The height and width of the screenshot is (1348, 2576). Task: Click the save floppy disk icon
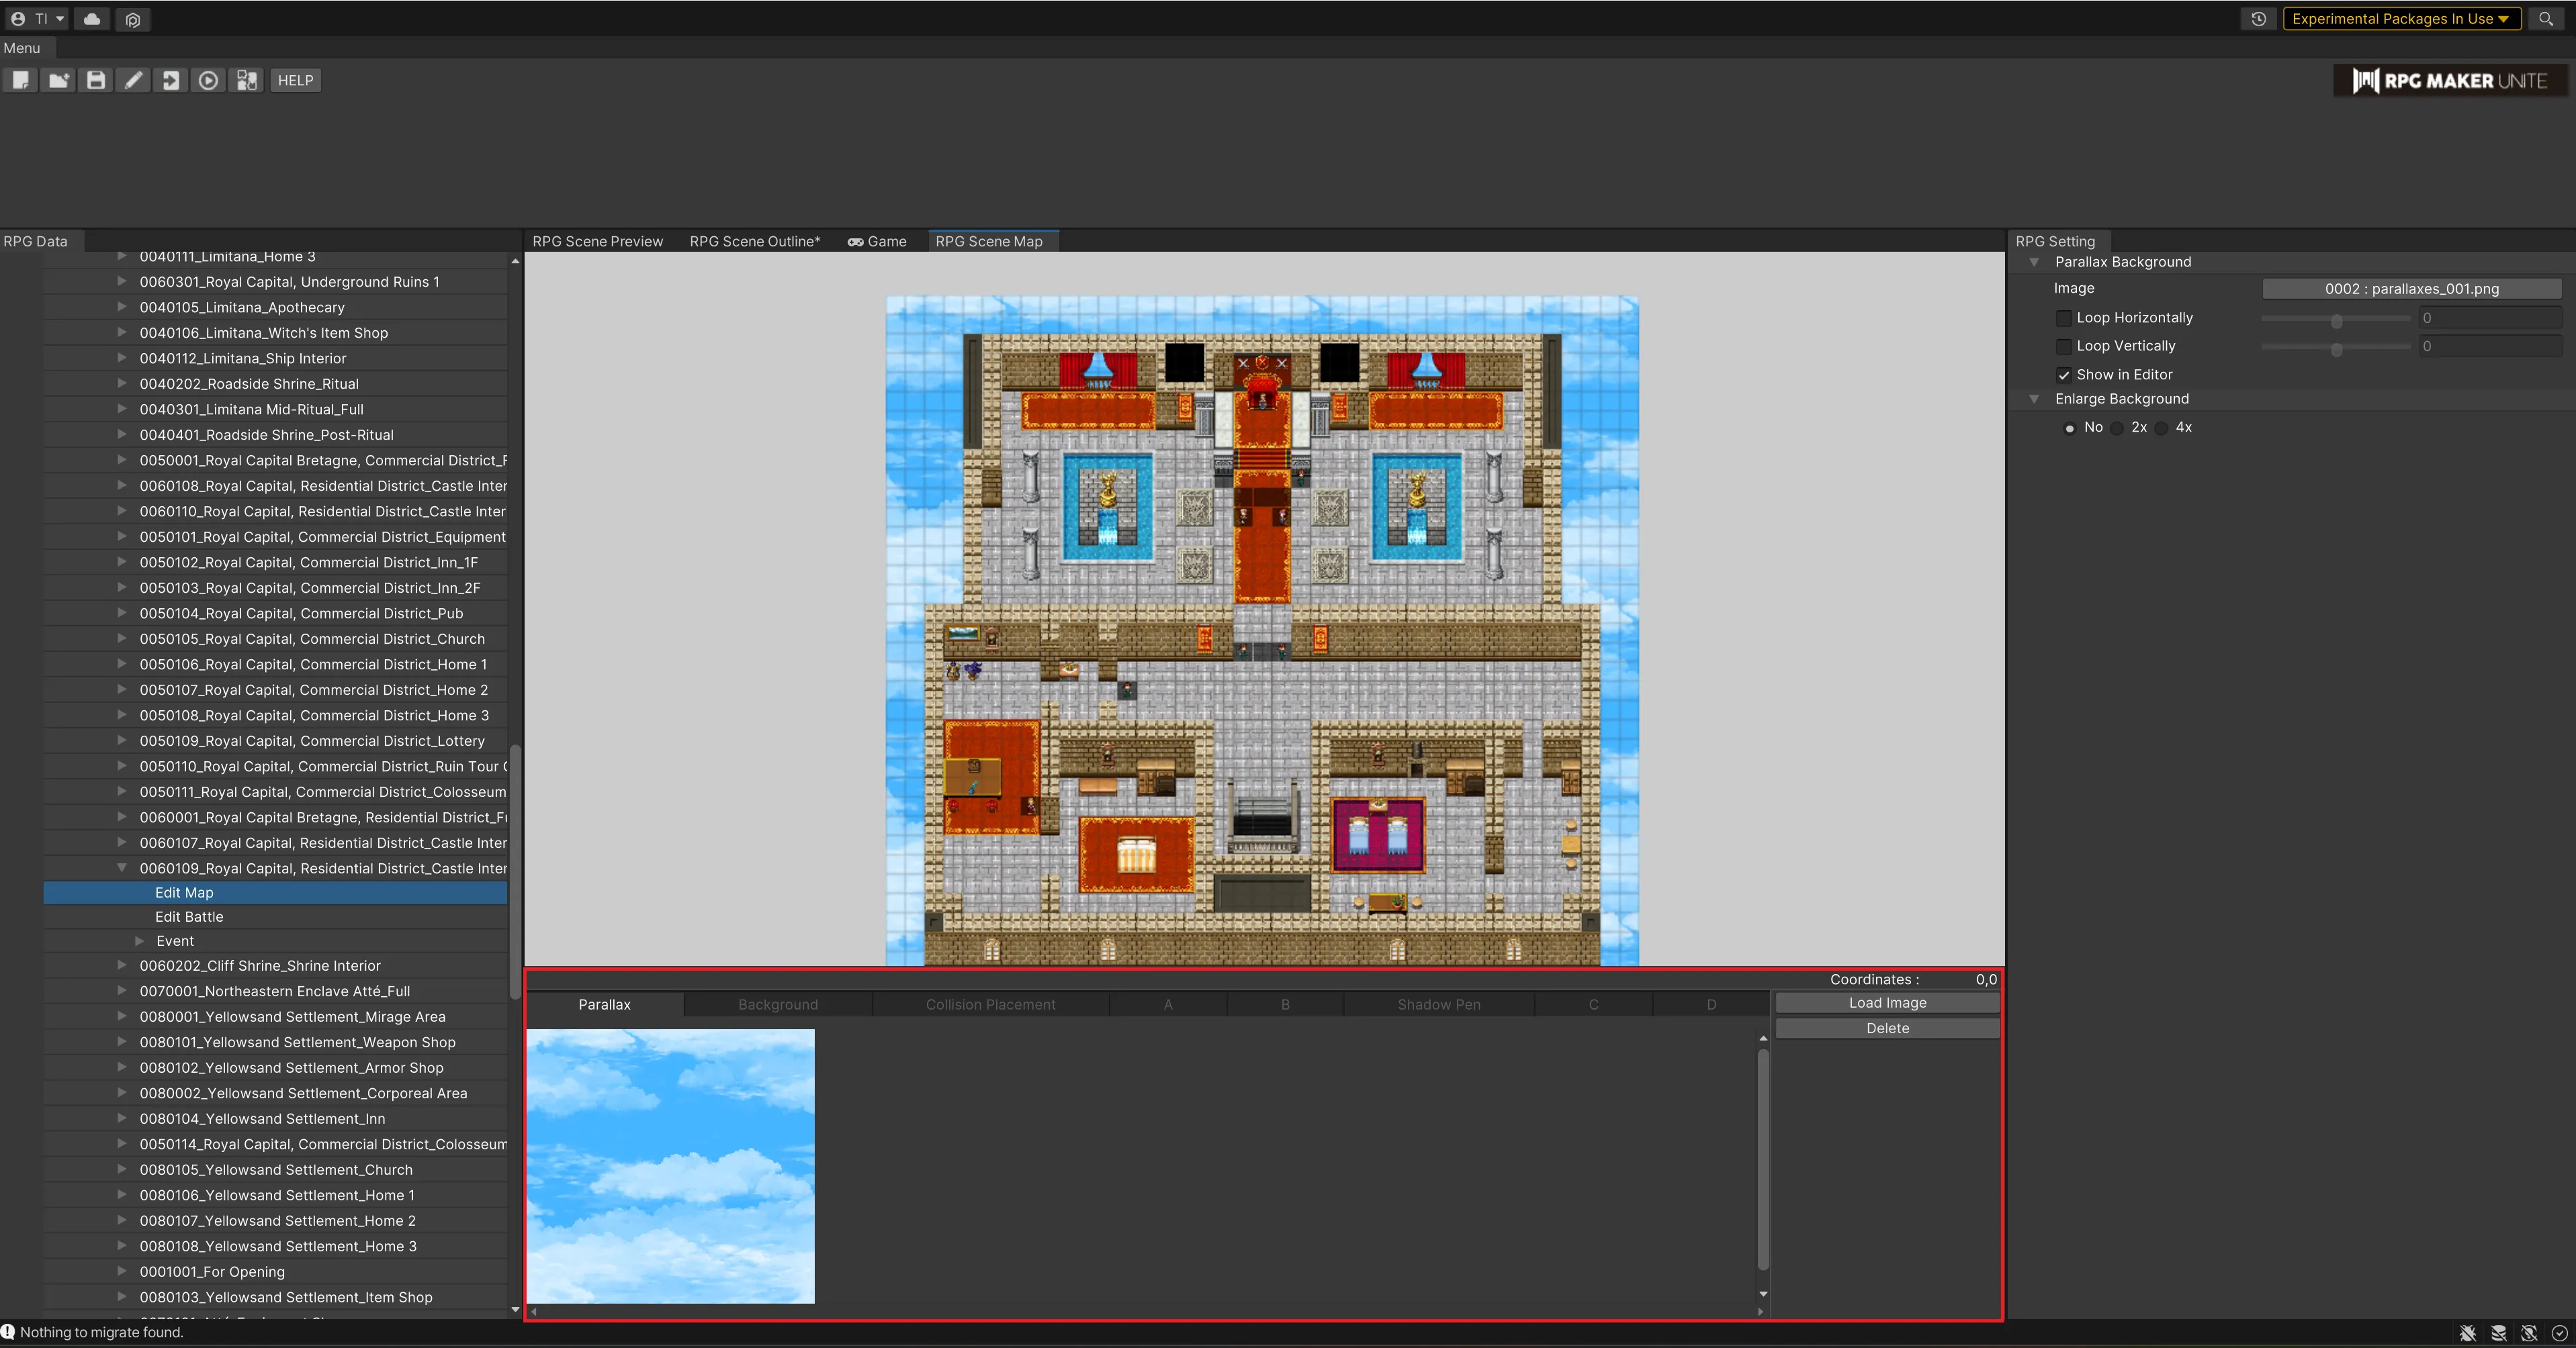click(96, 80)
